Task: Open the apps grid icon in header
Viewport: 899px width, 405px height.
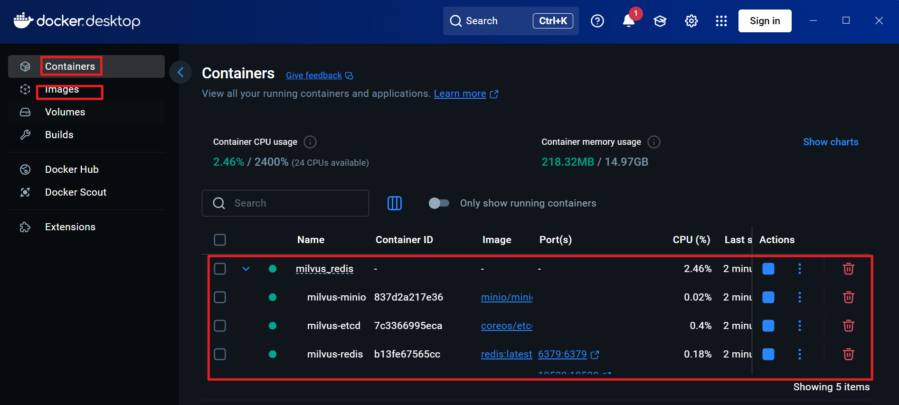Action: point(721,21)
